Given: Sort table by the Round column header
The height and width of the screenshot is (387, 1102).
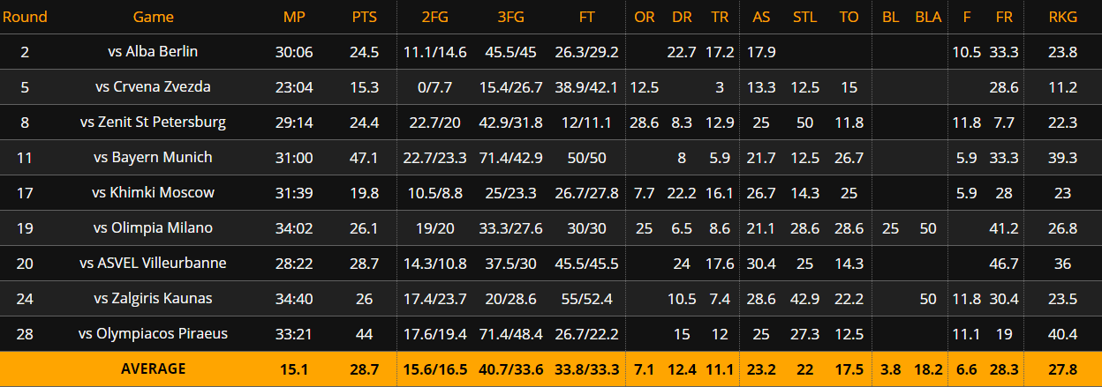Looking at the screenshot, I should point(25,18).
